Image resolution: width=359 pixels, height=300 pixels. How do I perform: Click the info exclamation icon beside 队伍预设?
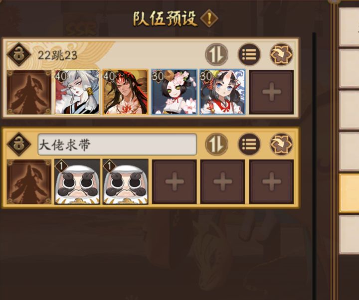209,18
